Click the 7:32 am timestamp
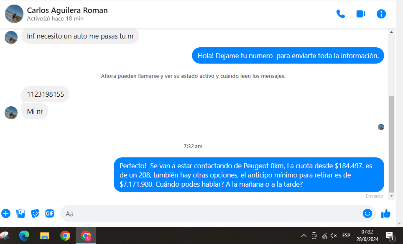This screenshot has height=244, width=403. tap(193, 146)
